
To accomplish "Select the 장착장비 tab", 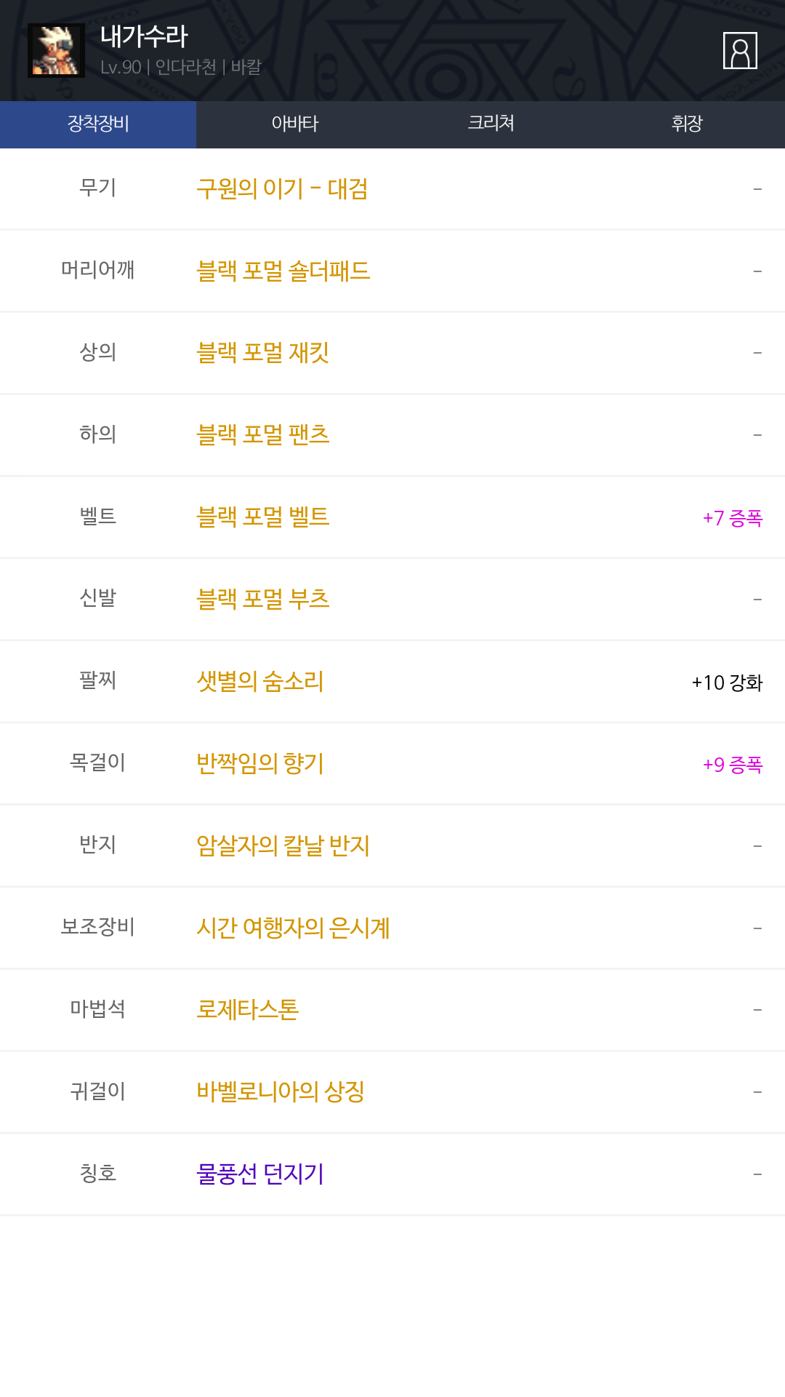I will point(98,124).
